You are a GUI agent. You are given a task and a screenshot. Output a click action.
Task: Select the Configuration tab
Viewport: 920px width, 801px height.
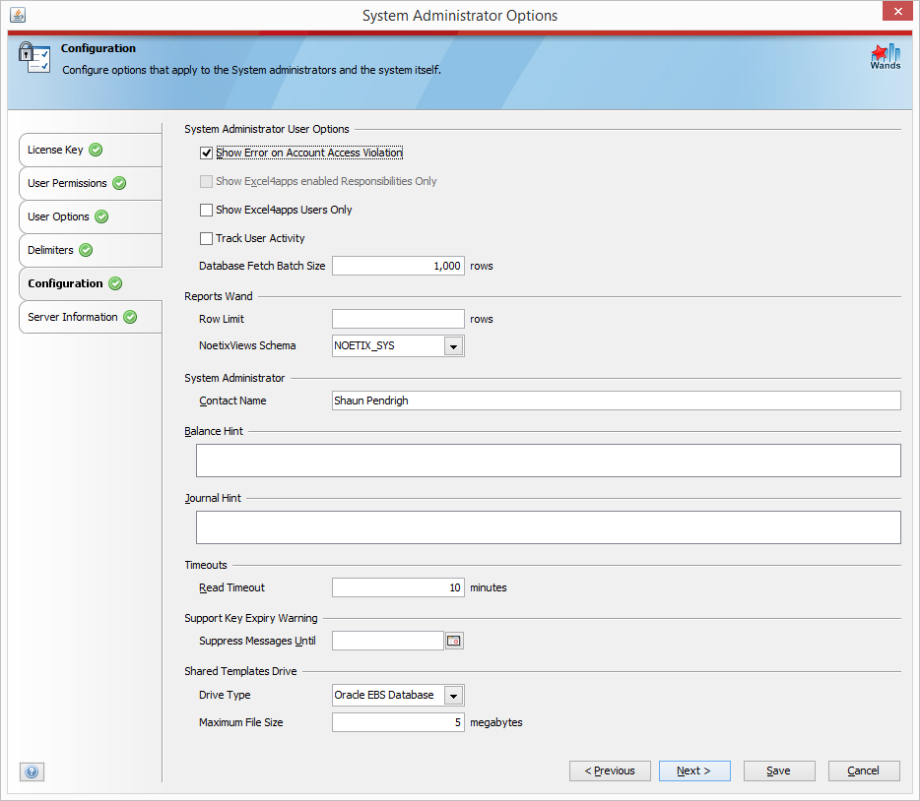click(x=91, y=283)
